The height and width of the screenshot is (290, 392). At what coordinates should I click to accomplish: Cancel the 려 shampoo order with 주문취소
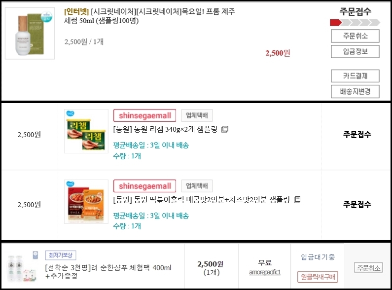pos(368,268)
